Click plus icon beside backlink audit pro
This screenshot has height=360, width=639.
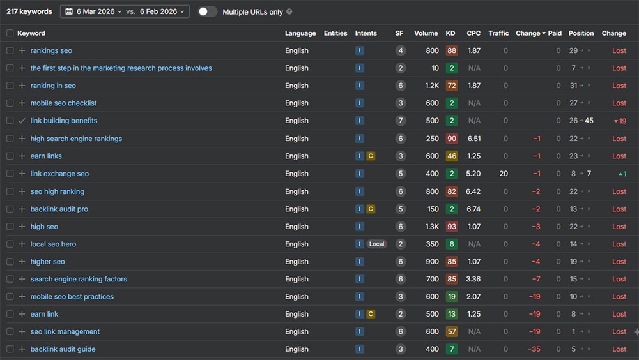point(22,209)
